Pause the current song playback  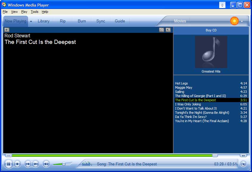coord(9,164)
